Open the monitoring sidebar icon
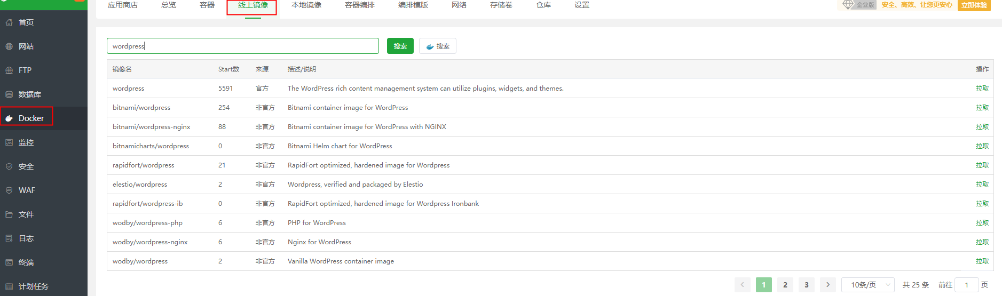The height and width of the screenshot is (296, 1002). coord(9,142)
